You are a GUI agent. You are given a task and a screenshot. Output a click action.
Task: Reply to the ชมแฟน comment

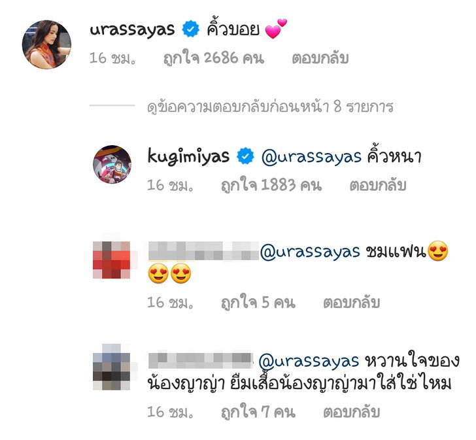point(351,303)
